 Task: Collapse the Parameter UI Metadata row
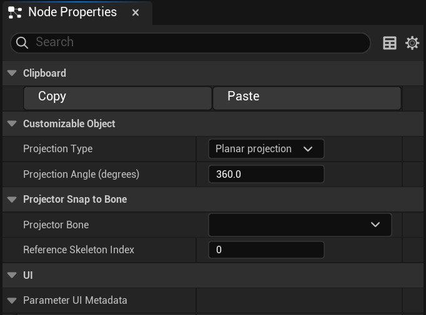12,301
